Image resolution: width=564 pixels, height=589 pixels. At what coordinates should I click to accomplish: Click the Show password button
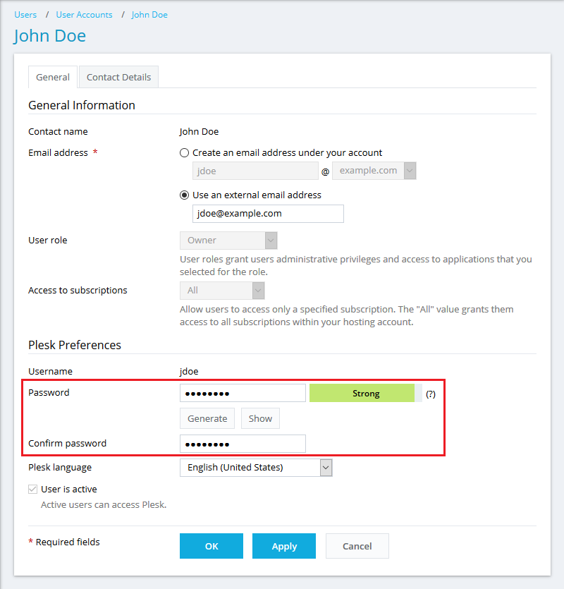pos(260,418)
